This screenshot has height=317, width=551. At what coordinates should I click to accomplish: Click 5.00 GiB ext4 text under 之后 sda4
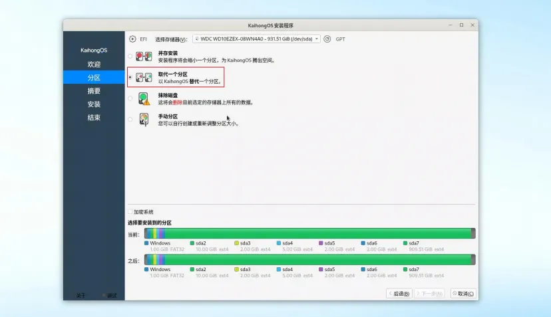point(297,276)
